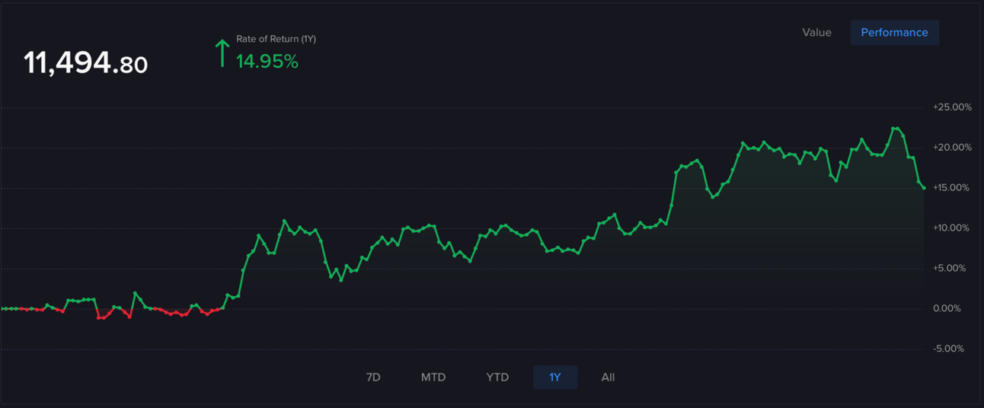
Task: Choose the 7D time range
Action: 373,378
